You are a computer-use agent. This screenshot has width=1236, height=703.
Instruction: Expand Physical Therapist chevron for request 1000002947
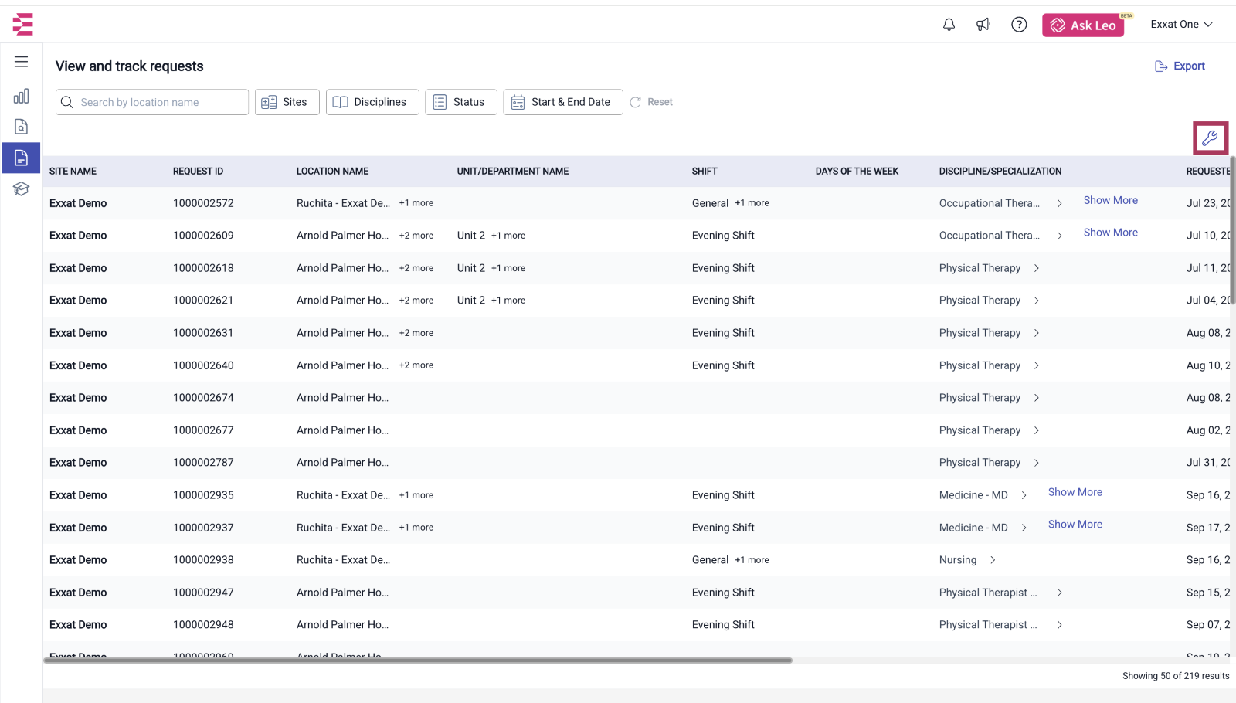point(1059,593)
